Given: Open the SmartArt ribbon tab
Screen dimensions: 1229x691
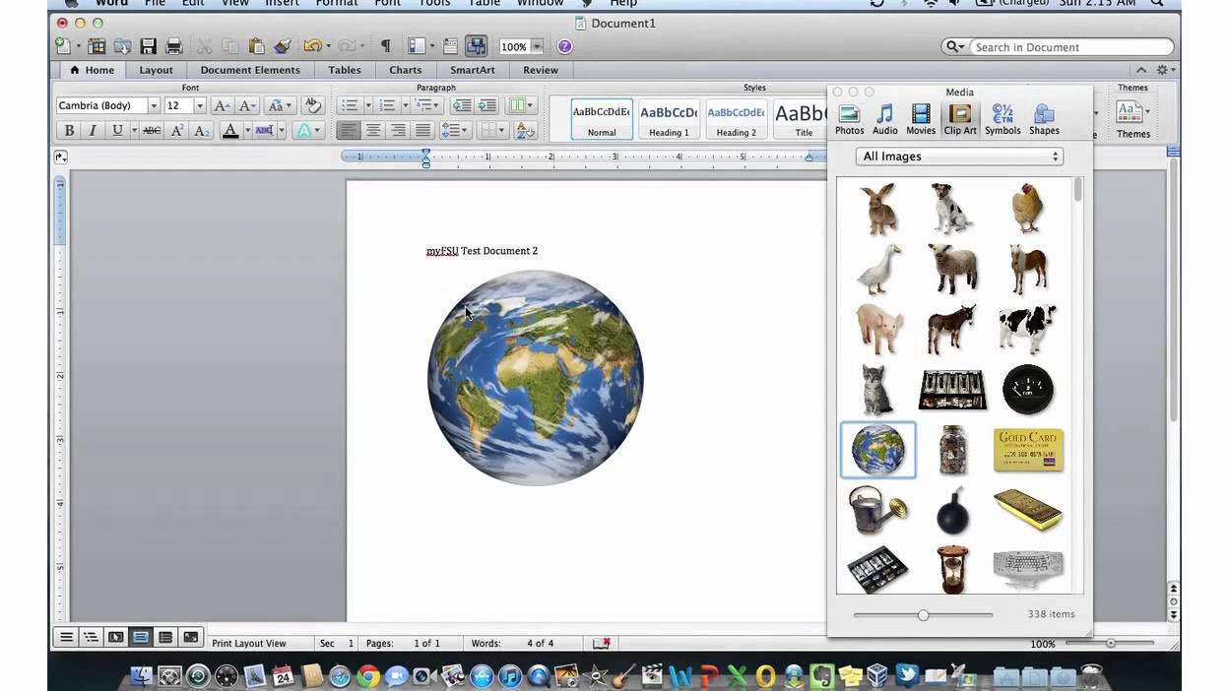Looking at the screenshot, I should 473,70.
